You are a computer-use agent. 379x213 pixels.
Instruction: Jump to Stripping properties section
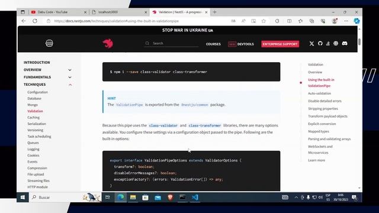323,108
